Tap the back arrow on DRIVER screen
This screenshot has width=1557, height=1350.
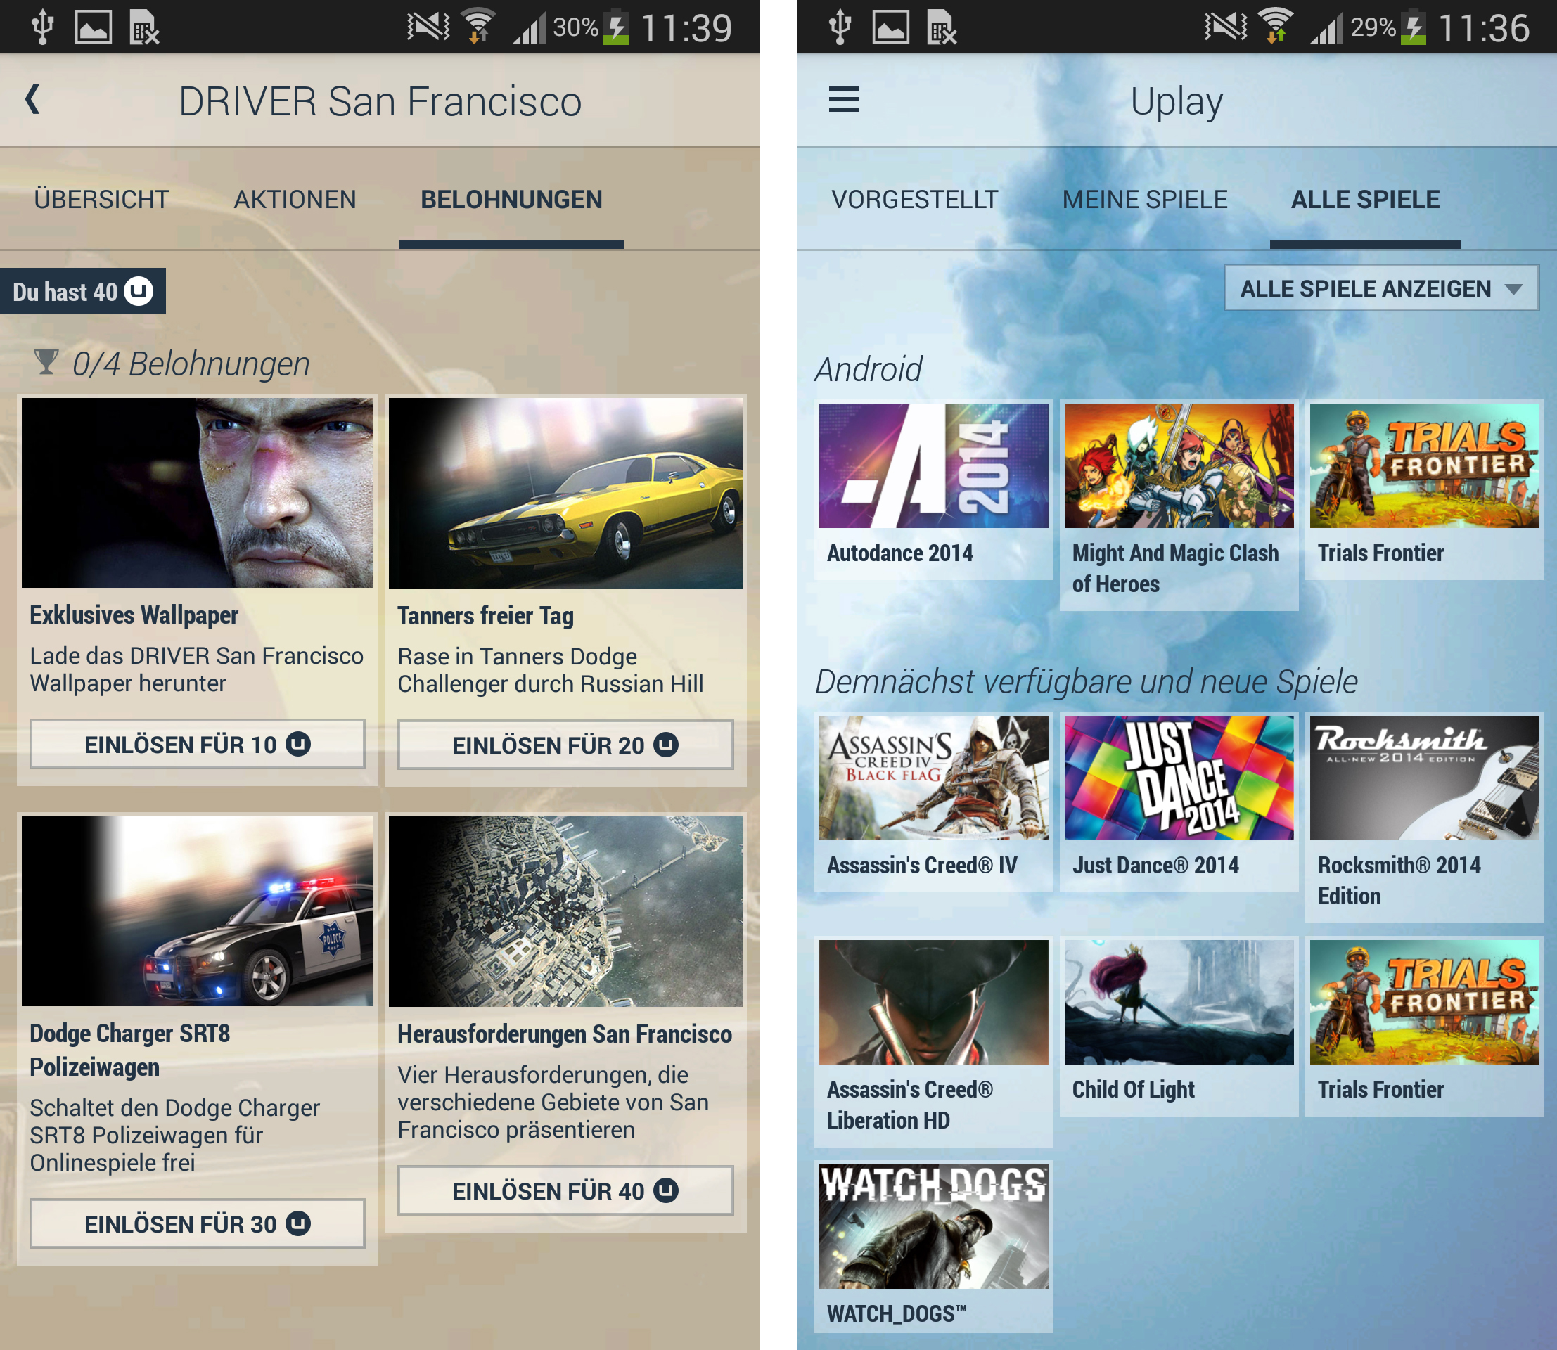click(x=32, y=100)
